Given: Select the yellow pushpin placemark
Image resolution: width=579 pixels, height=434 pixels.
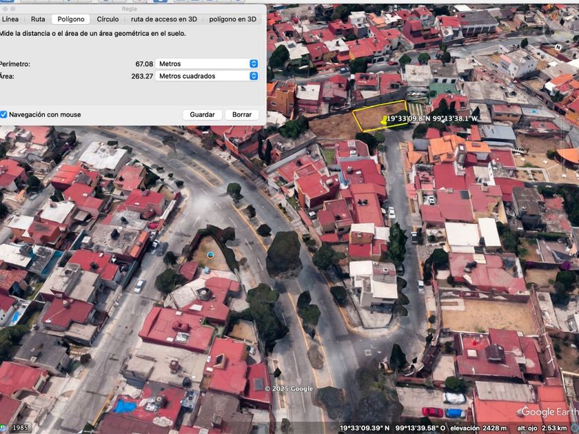Looking at the screenshot, I should (384, 121).
